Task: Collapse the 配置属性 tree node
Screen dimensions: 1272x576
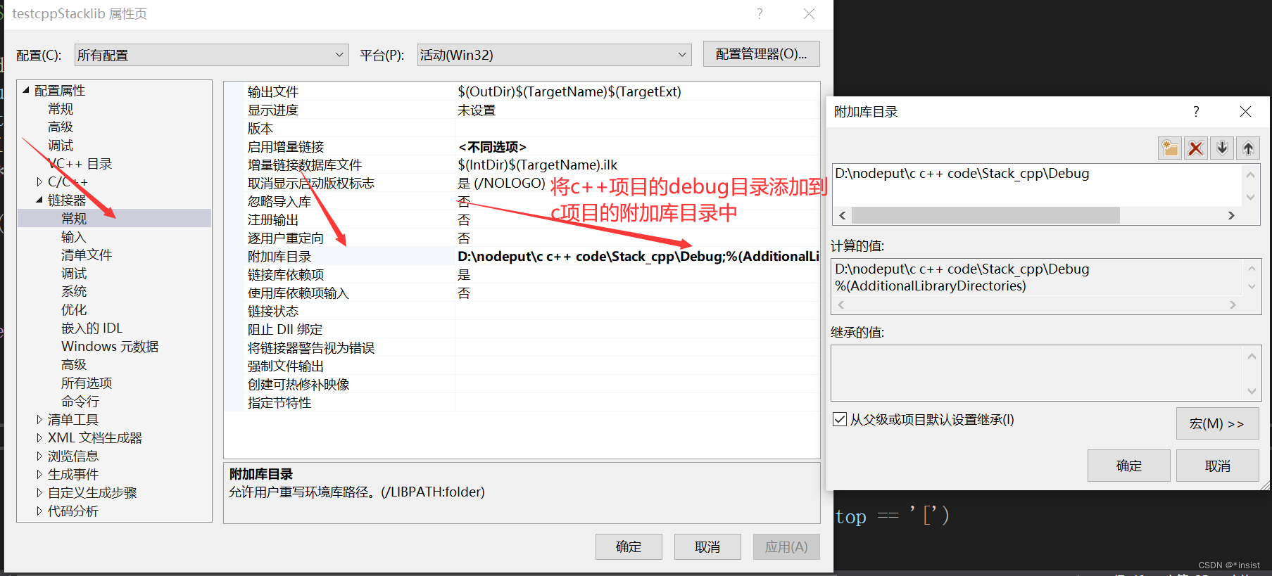Action: 26,91
